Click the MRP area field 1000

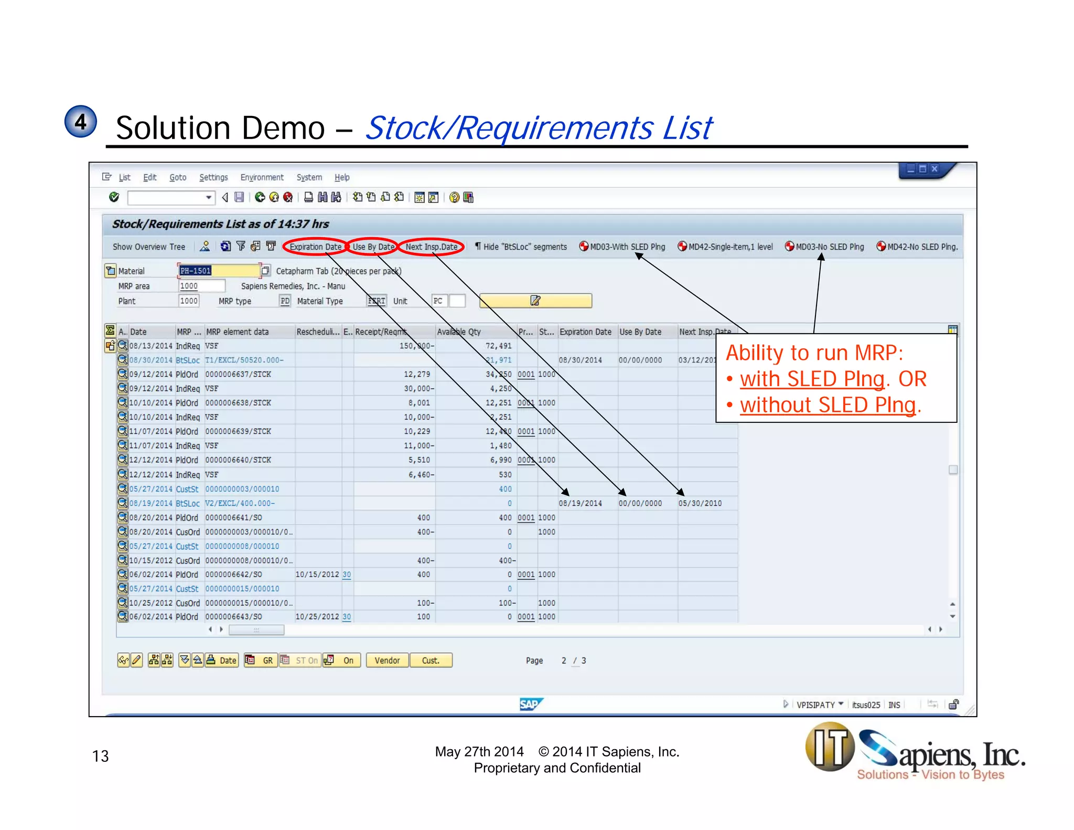click(x=202, y=286)
